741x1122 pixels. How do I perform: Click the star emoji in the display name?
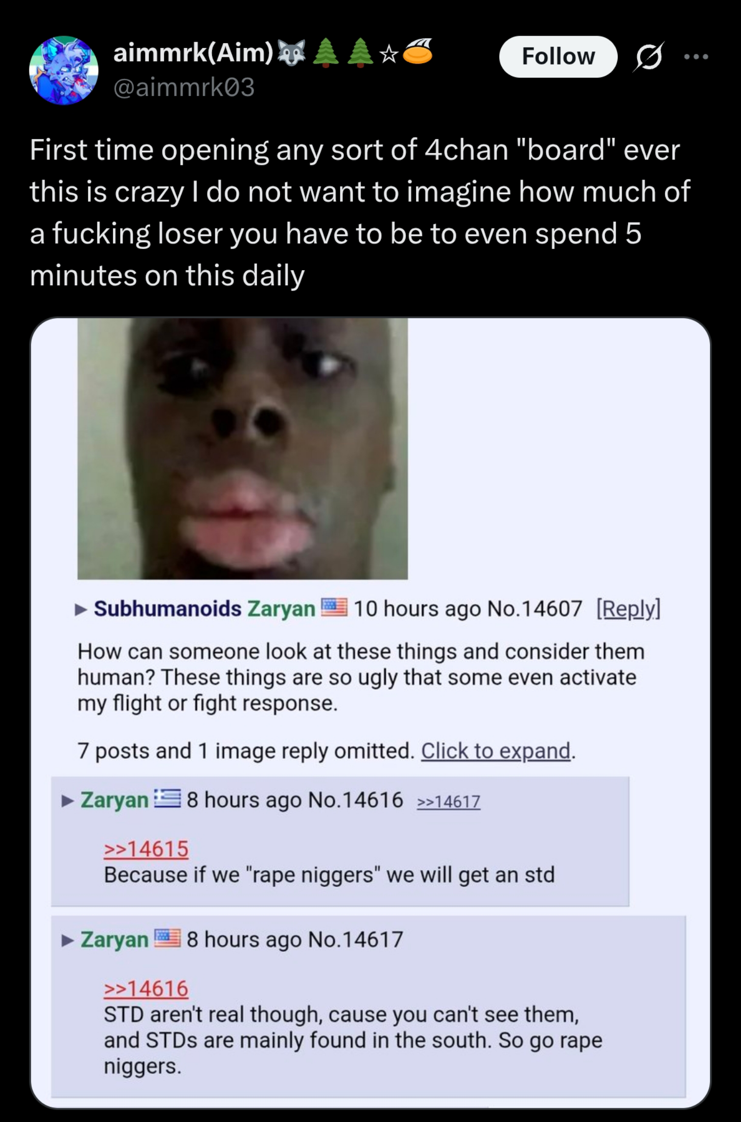click(389, 55)
